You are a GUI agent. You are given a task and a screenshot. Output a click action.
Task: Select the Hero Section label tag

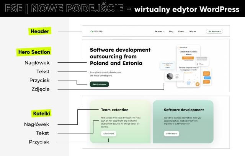tap(34, 52)
